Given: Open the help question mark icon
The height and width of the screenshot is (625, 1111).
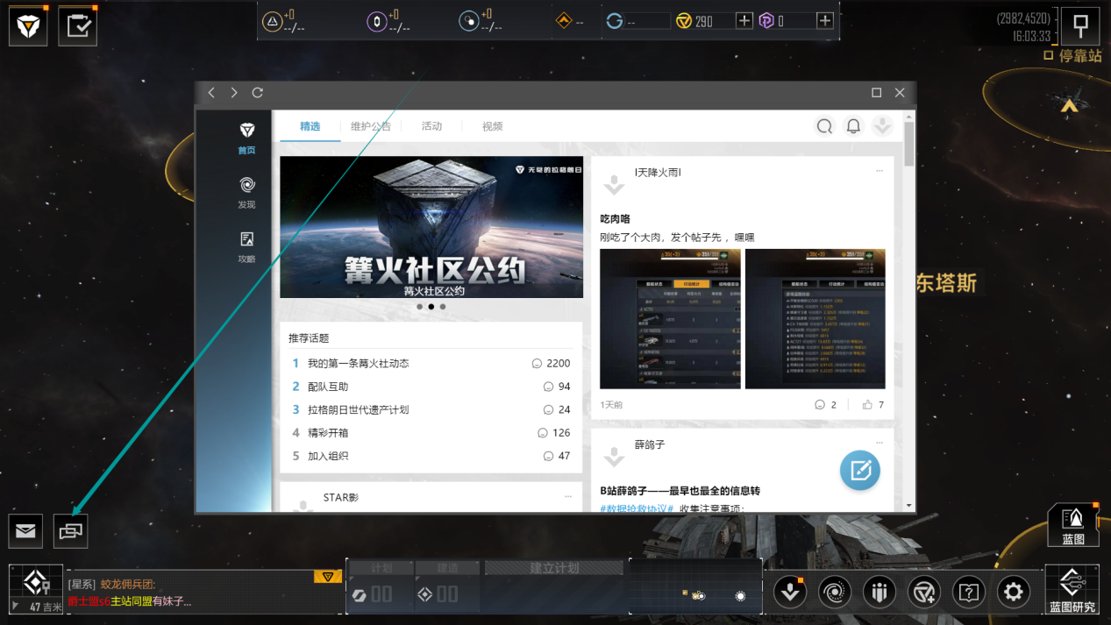Looking at the screenshot, I should pos(968,593).
